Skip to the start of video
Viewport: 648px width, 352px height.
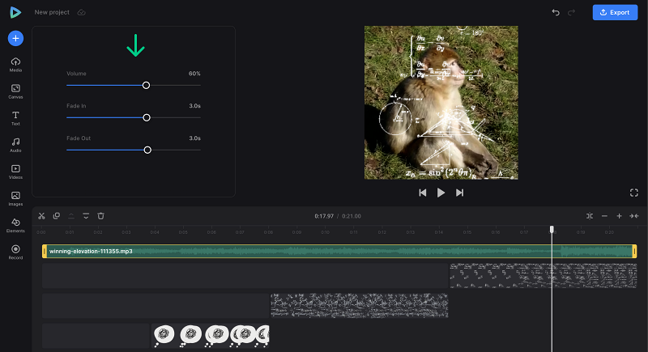click(x=422, y=193)
